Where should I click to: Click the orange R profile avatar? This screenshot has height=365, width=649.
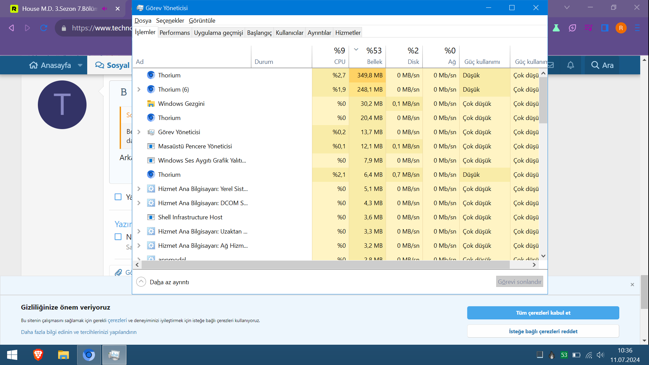tap(621, 28)
